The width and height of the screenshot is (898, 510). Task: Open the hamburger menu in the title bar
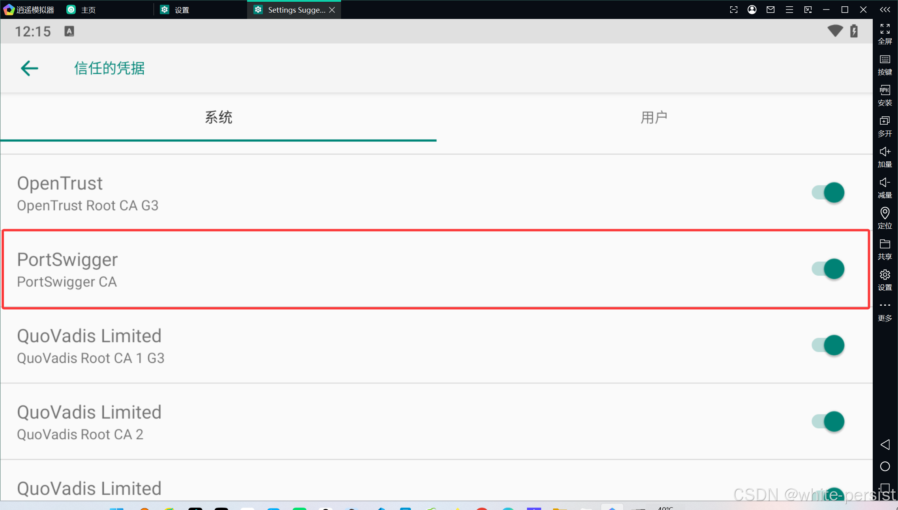click(789, 9)
